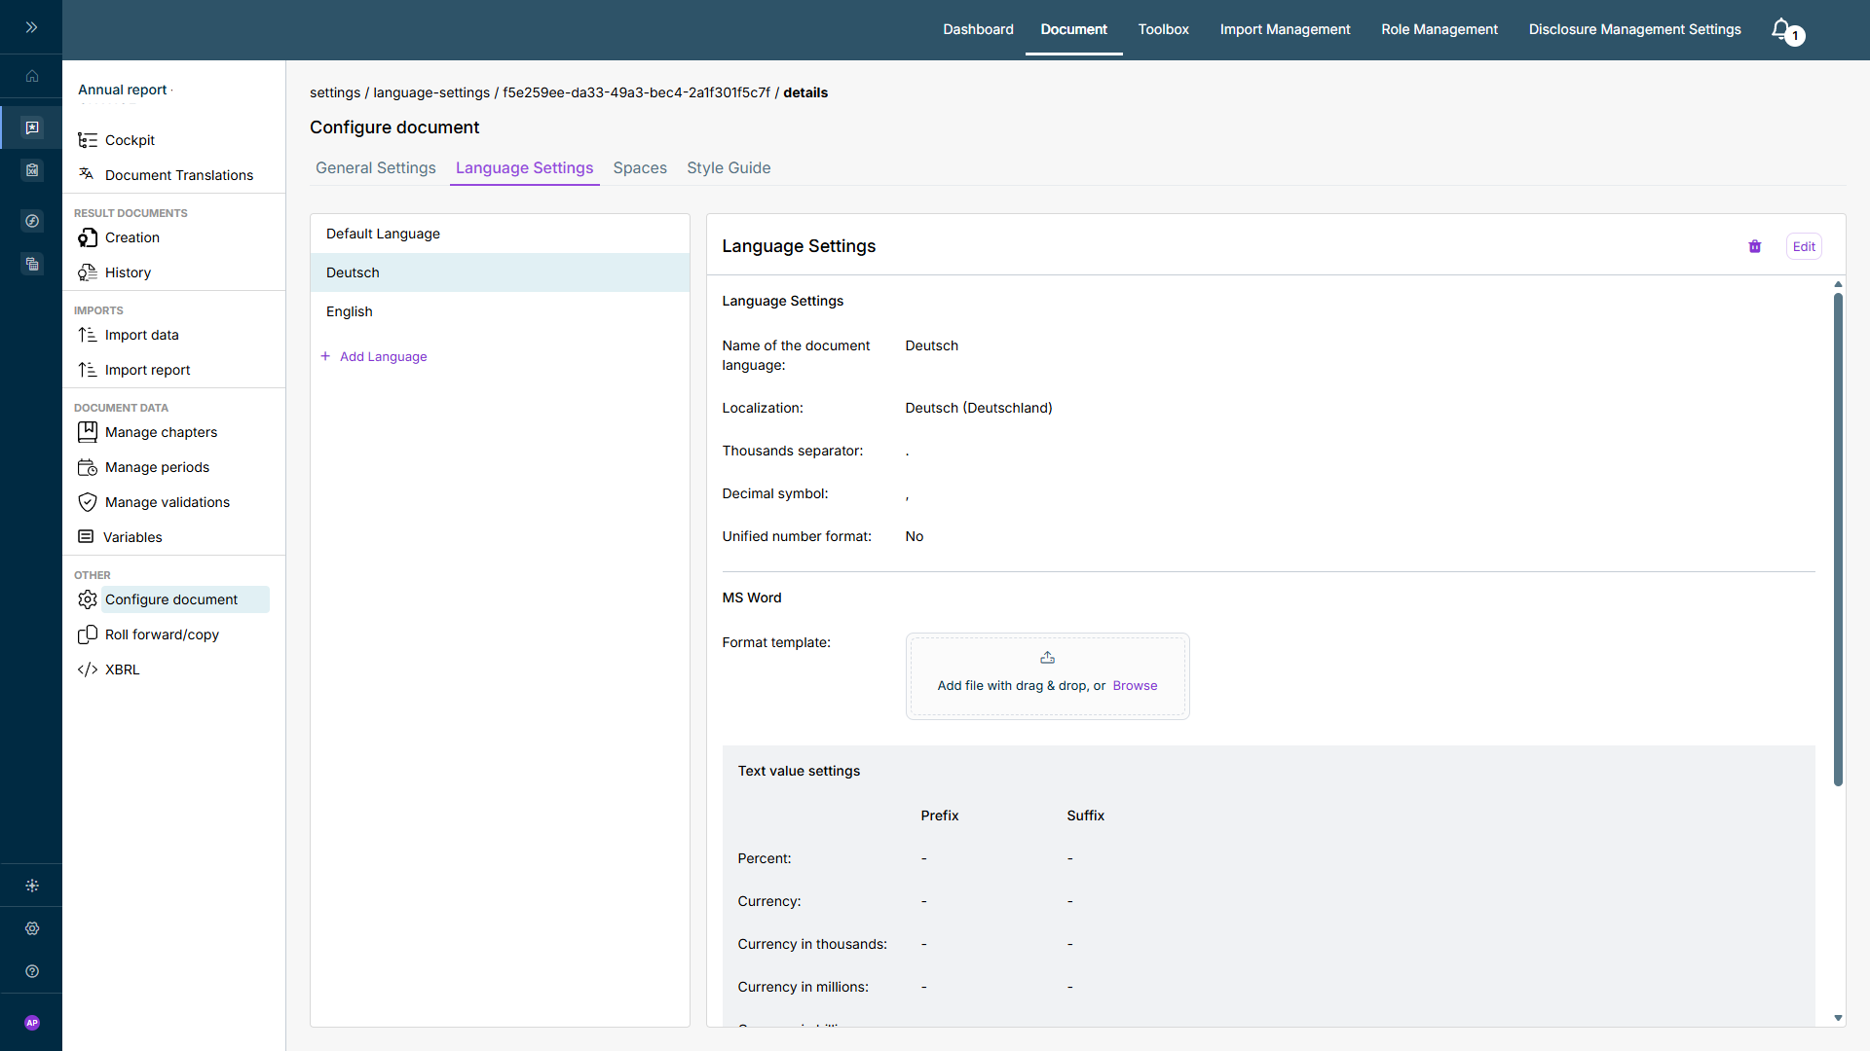Click the Creation icon
Image resolution: width=1870 pixels, height=1051 pixels.
[x=88, y=237]
